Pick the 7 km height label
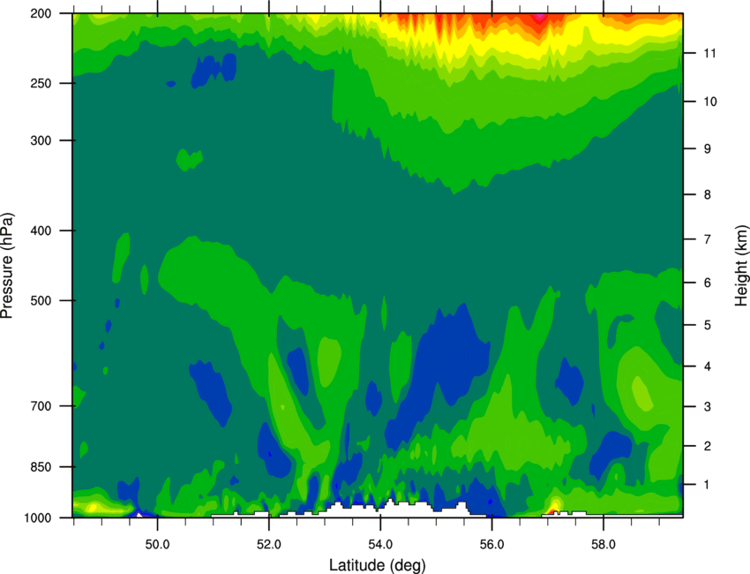Image resolution: width=750 pixels, height=574 pixels. tap(708, 239)
